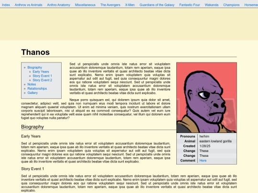The height and width of the screenshot is (193, 258).
Task: Jump to Biography in contents box
Action: pyautogui.click(x=35, y=68)
